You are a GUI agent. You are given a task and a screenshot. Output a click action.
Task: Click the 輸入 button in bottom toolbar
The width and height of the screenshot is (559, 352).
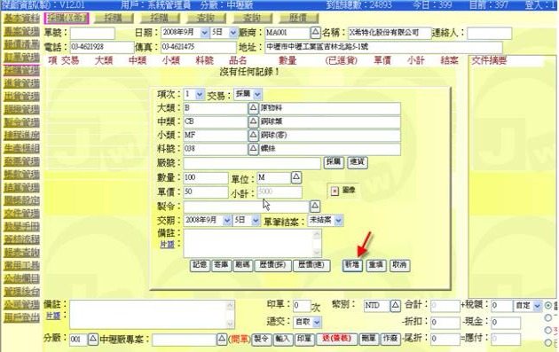click(x=283, y=339)
